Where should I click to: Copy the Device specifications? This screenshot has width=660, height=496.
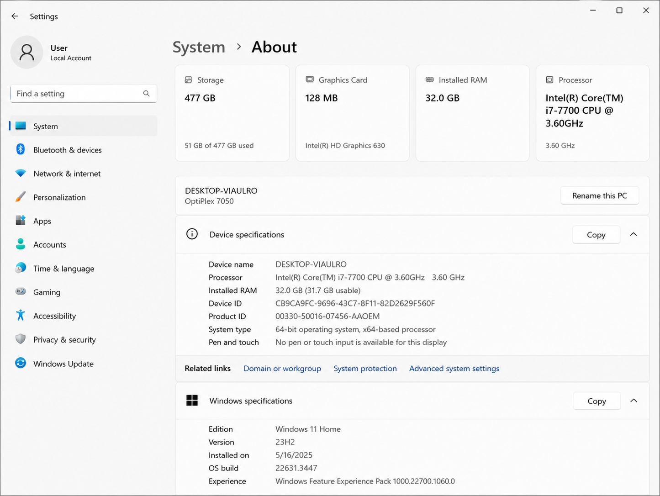pyautogui.click(x=596, y=235)
